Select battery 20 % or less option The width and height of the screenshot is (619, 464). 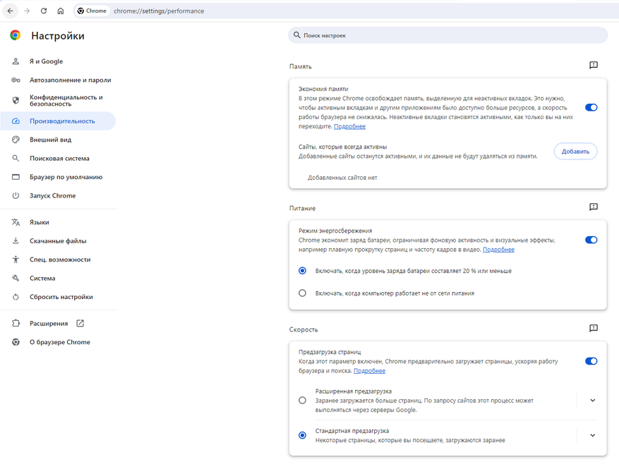coord(302,271)
